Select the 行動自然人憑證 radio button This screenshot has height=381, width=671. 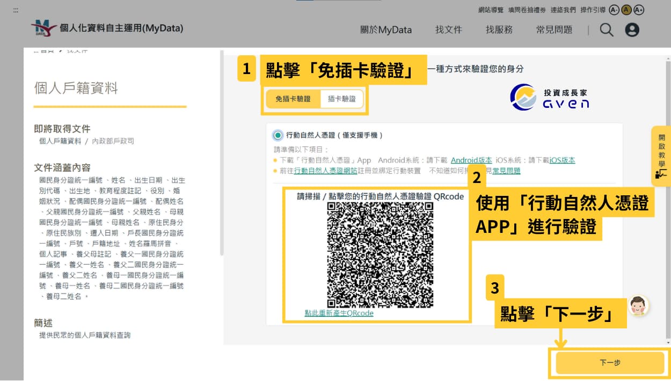pos(278,135)
